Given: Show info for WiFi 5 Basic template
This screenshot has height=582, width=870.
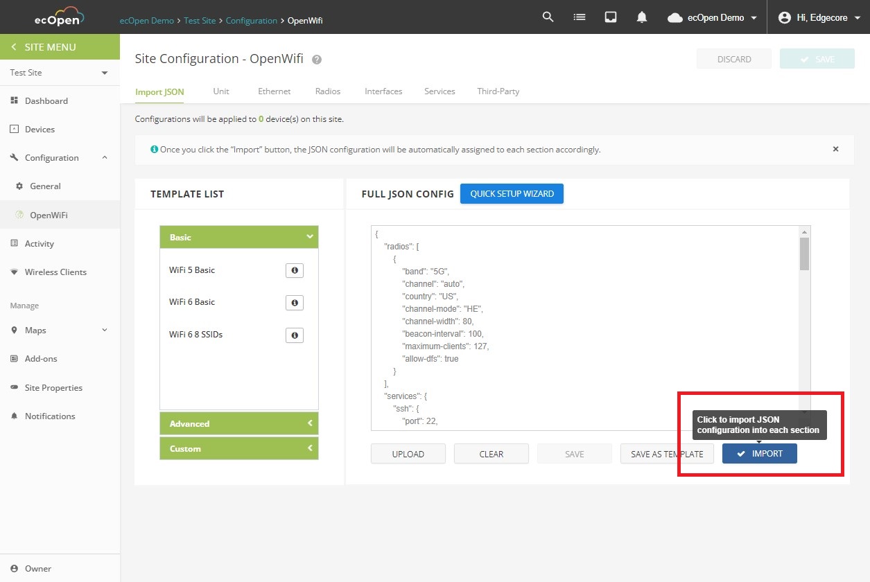Looking at the screenshot, I should click(x=295, y=270).
